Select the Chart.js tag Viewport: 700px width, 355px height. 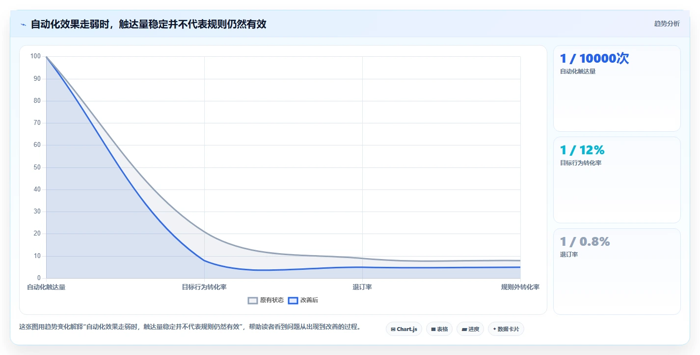404,329
